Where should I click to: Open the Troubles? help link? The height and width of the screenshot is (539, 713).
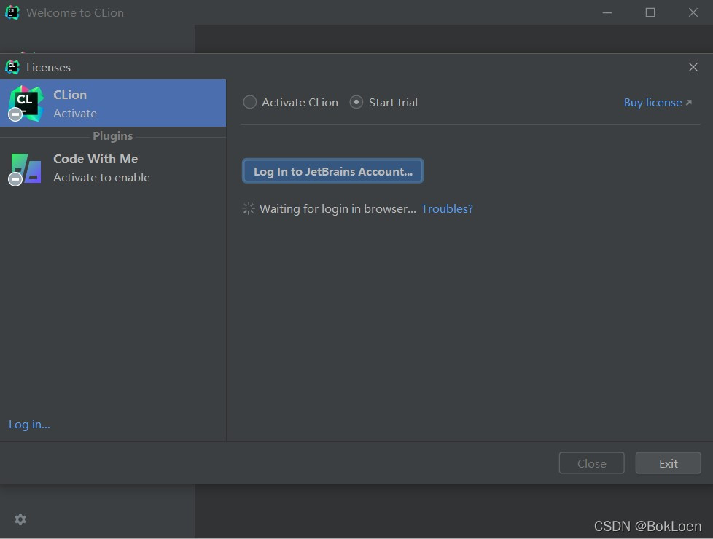pos(447,208)
